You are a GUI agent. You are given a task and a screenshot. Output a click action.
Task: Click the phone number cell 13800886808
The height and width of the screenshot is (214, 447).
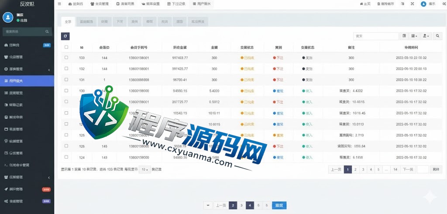[139, 80]
